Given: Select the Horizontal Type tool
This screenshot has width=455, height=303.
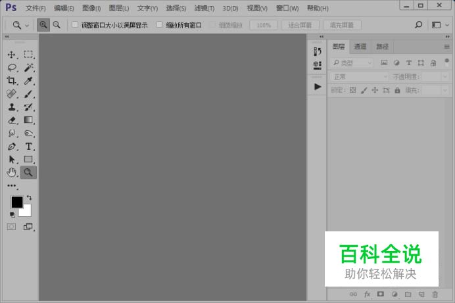Looking at the screenshot, I should coord(28,147).
